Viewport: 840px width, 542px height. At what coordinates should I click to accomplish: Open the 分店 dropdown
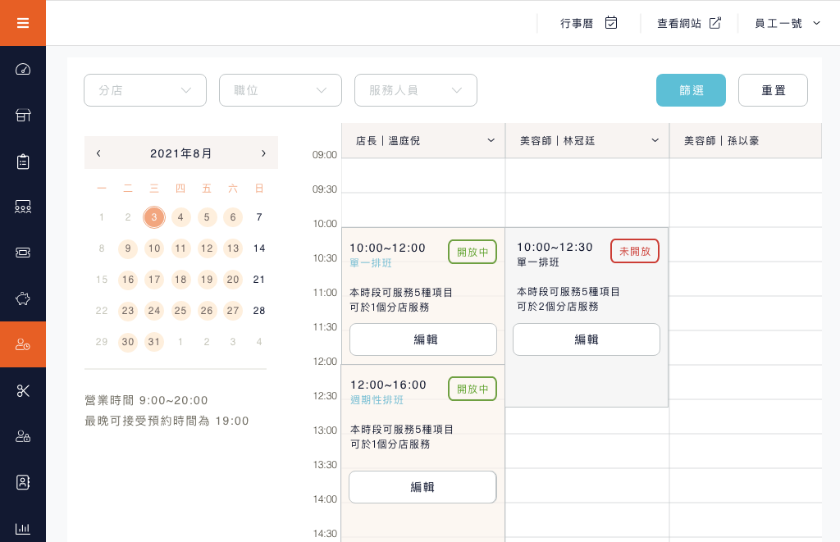coord(145,90)
